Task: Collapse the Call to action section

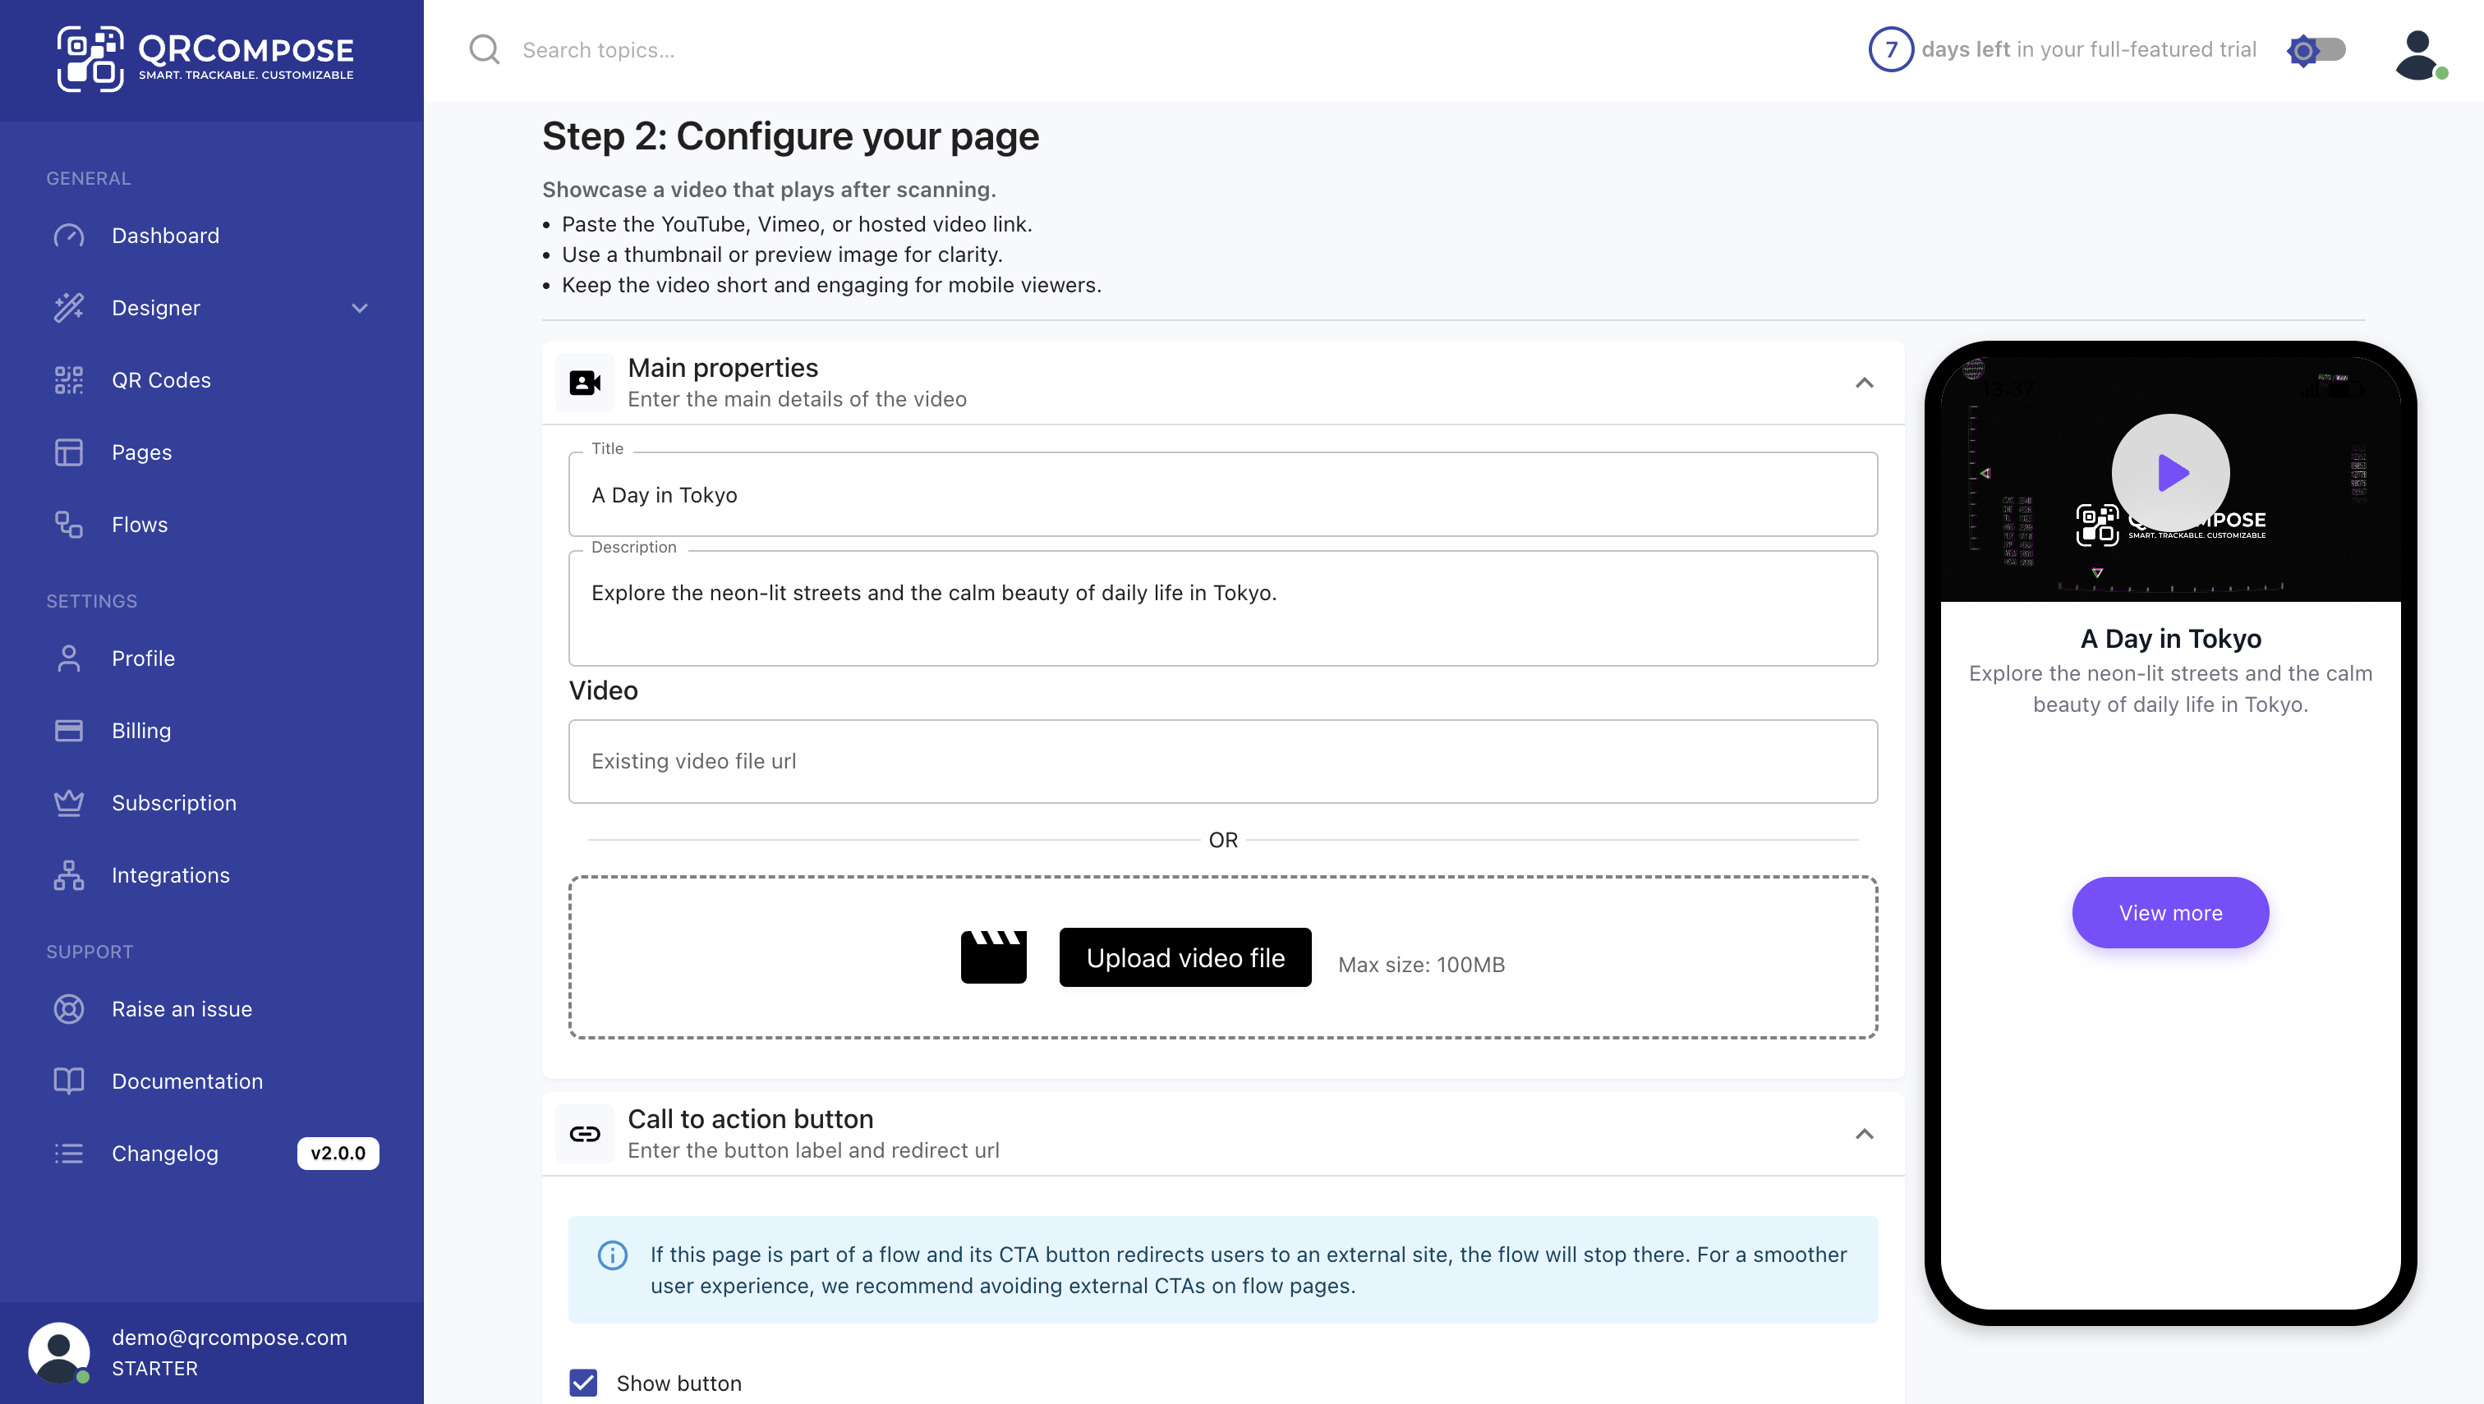Action: tap(1863, 1134)
